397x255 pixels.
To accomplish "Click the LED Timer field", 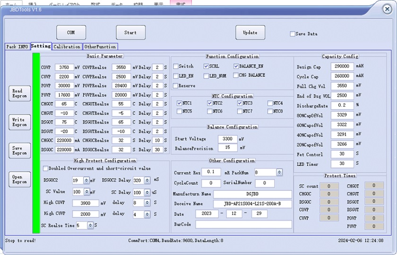I will 342,164.
